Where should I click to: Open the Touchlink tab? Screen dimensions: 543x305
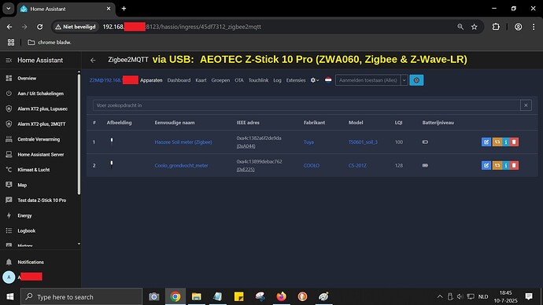click(x=258, y=80)
